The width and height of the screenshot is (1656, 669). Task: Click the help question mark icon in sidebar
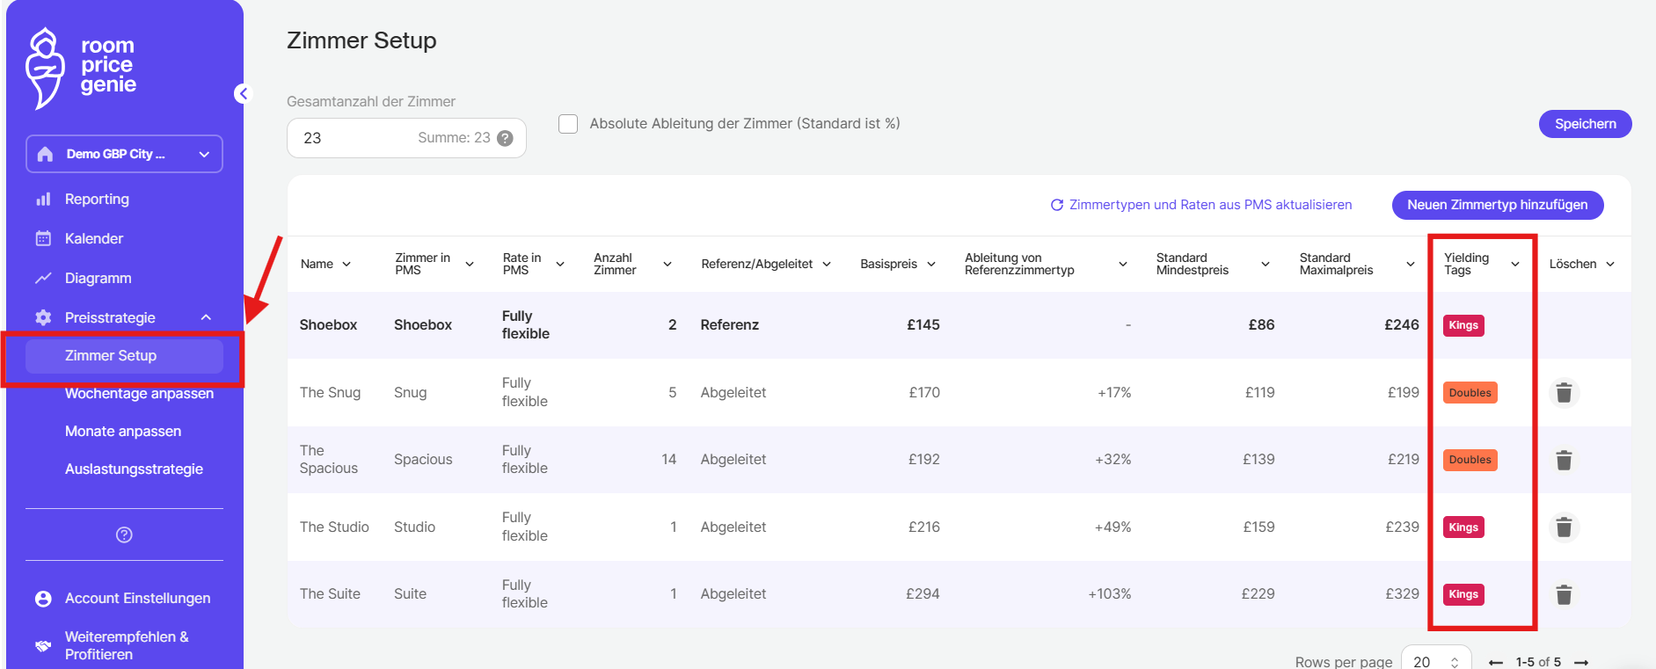[124, 534]
